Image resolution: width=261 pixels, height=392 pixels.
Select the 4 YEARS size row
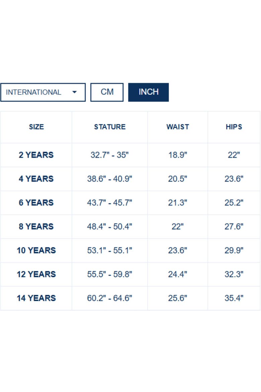click(x=130, y=179)
